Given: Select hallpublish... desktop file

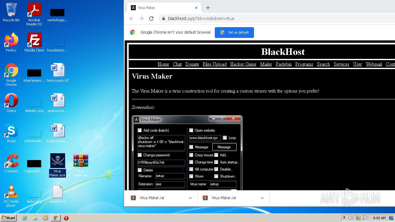Looking at the screenshot, I should [x=34, y=165].
